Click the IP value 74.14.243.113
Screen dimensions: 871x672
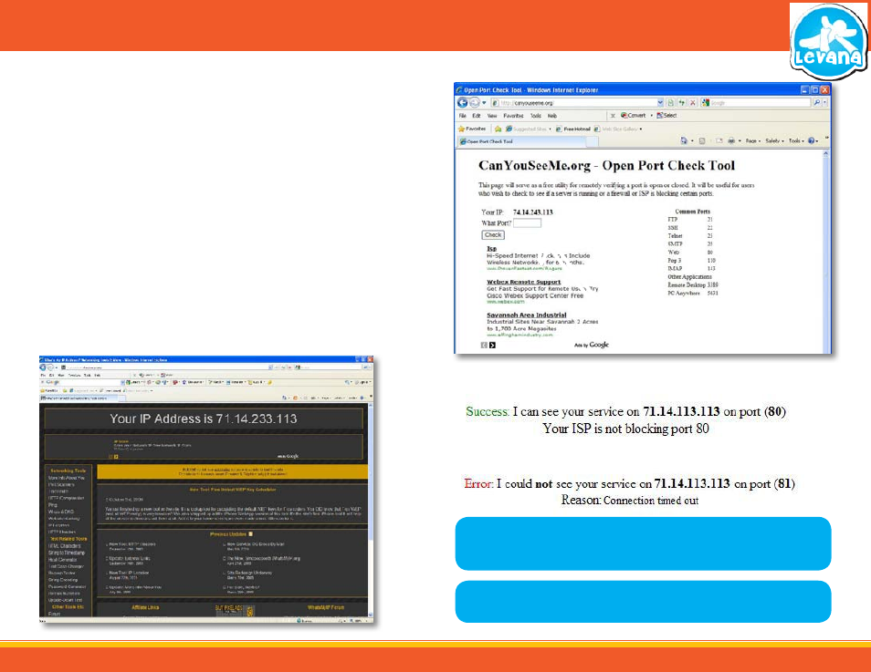tap(532, 212)
